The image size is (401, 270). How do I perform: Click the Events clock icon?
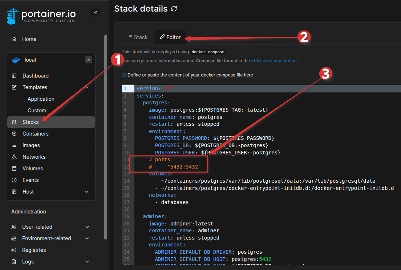[x=14, y=180]
